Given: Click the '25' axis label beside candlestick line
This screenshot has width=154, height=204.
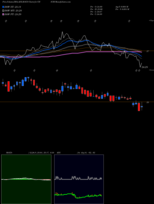Looking at the screenshot, I should tap(148, 102).
